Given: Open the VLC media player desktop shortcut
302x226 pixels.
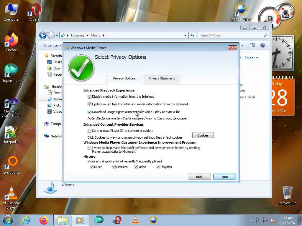Looking at the screenshot, I should 12,198.
